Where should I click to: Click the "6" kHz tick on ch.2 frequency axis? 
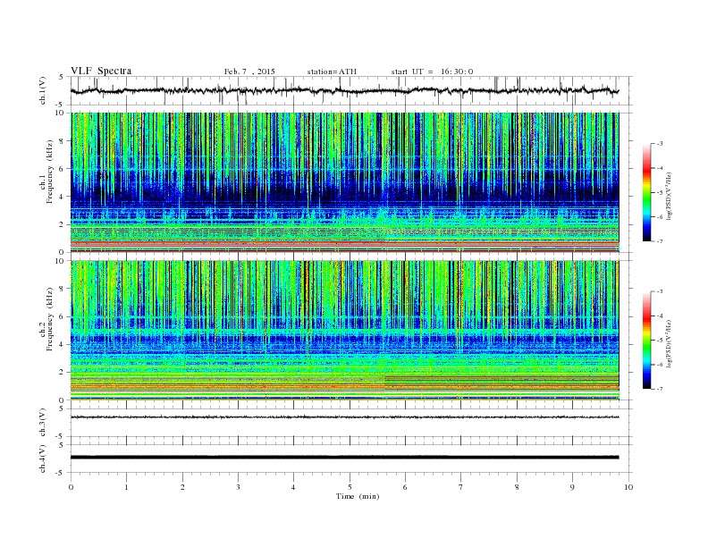click(63, 316)
